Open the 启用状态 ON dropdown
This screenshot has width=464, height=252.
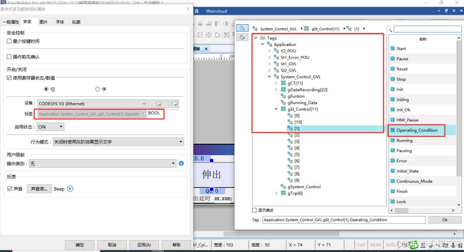point(51,126)
